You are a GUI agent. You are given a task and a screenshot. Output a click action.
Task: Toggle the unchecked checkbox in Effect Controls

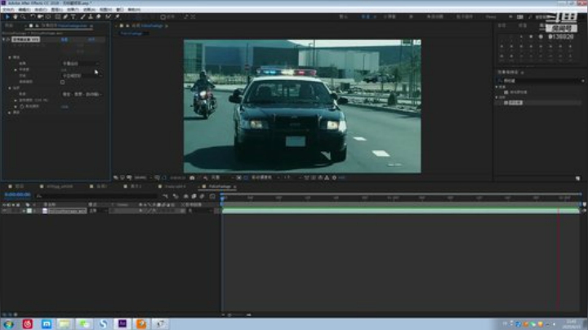(63, 82)
